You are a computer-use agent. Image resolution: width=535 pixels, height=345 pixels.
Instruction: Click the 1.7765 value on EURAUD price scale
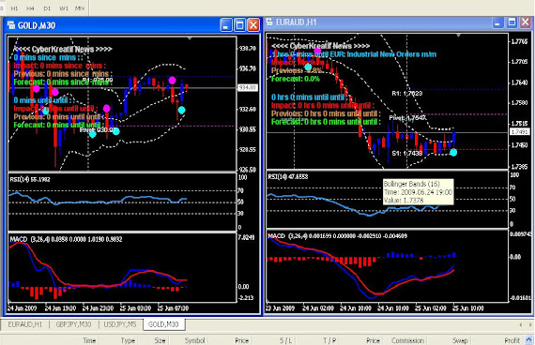click(x=519, y=41)
